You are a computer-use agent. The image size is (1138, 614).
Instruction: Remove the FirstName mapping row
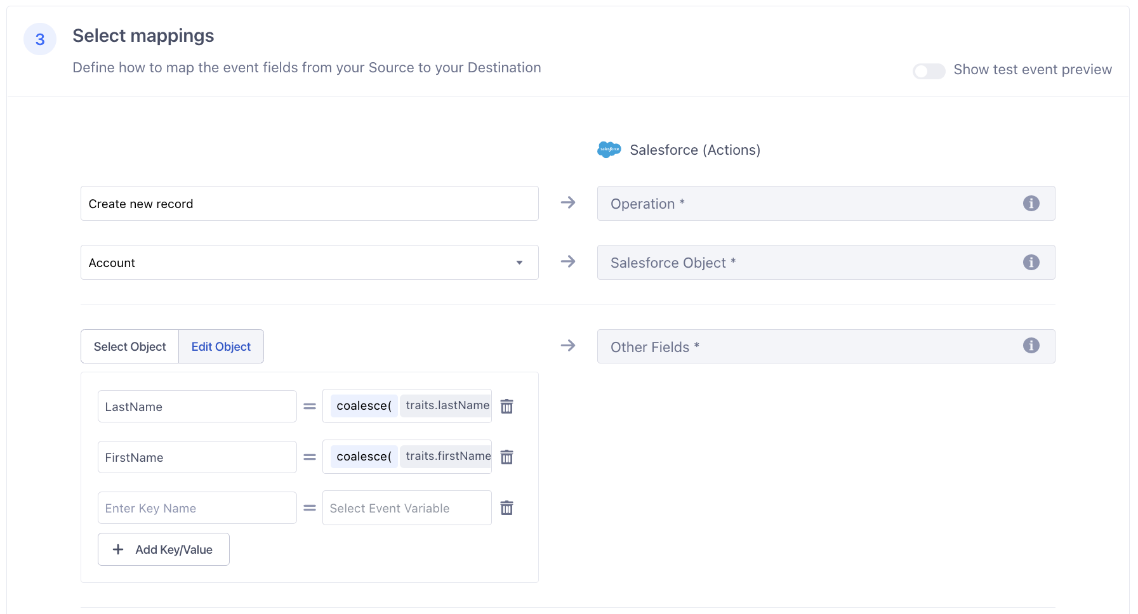pos(506,457)
